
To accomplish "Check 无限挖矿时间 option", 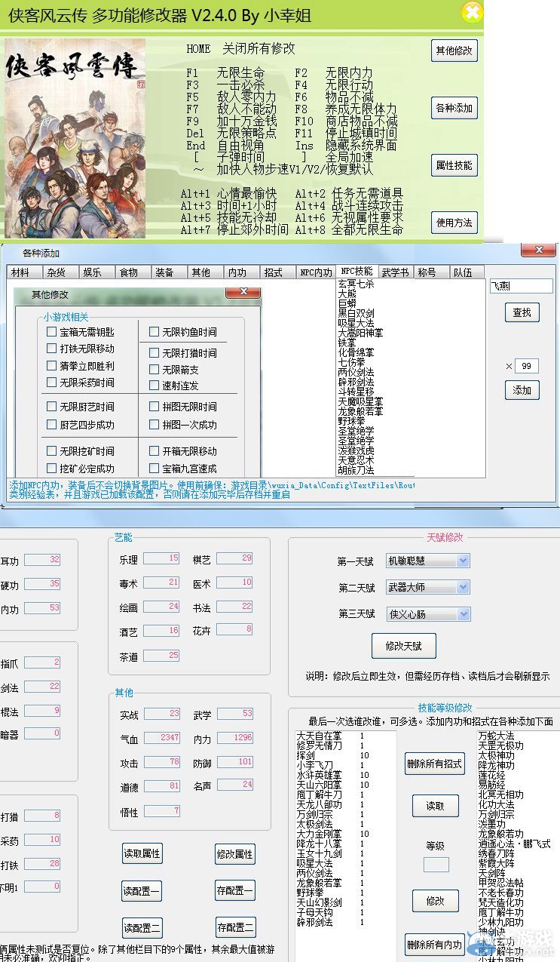I will coord(81,451).
